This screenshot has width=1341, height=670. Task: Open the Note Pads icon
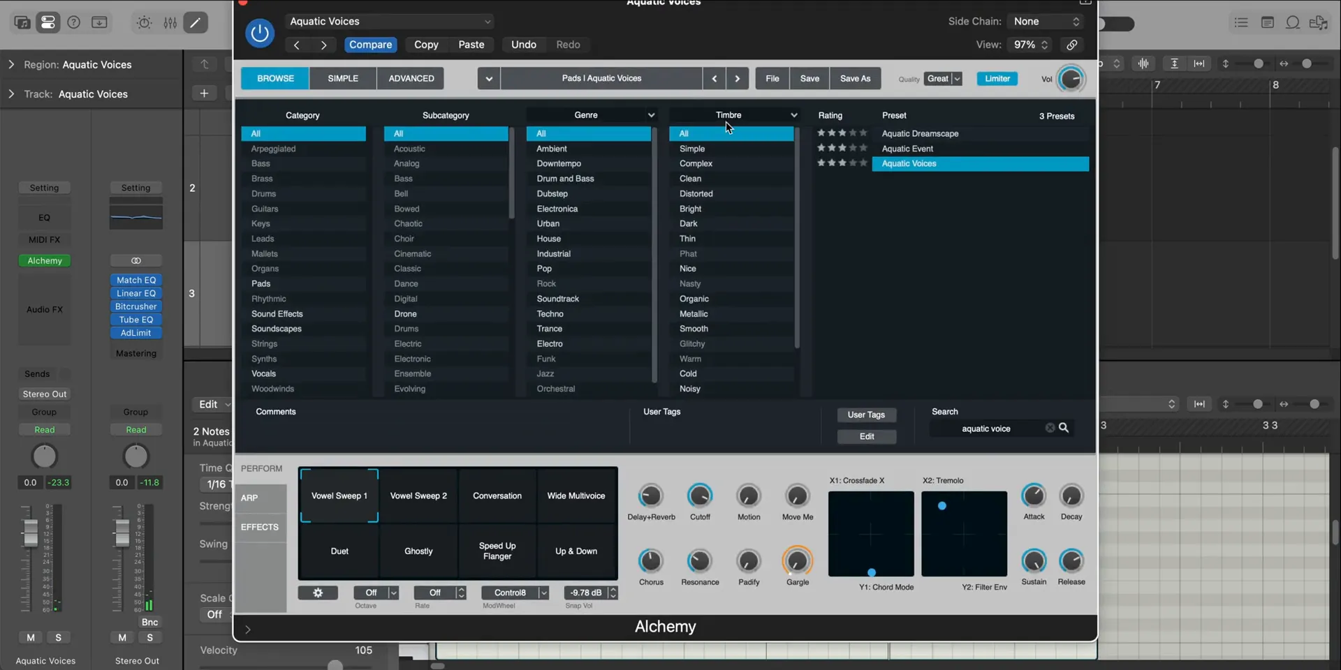1267,23
